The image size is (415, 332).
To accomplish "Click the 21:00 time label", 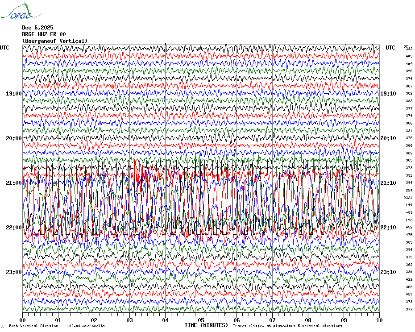I will click(14, 183).
